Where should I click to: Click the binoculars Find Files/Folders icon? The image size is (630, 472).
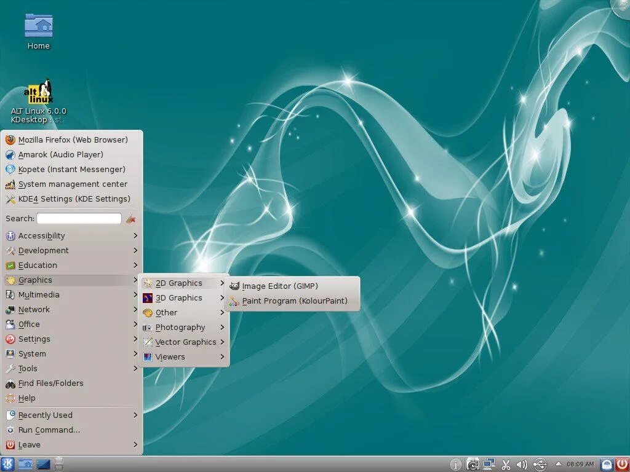(x=10, y=383)
